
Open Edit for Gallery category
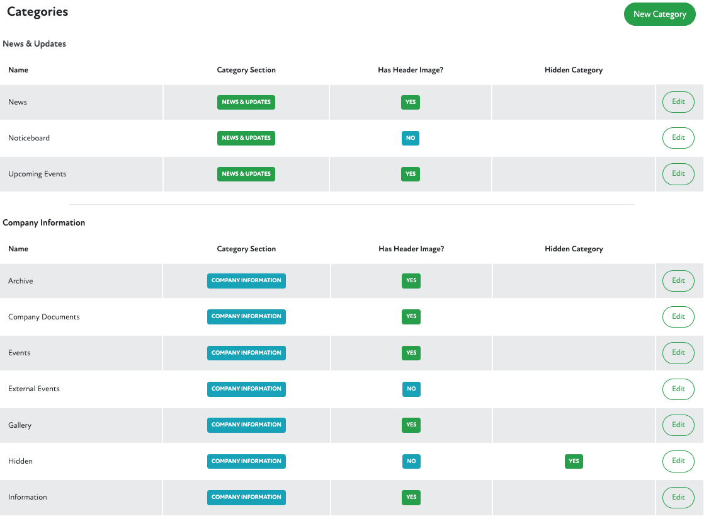[x=678, y=425]
